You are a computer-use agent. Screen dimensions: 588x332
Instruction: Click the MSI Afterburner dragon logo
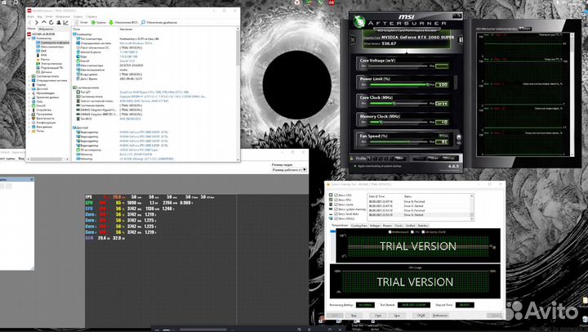pyautogui.click(x=359, y=22)
